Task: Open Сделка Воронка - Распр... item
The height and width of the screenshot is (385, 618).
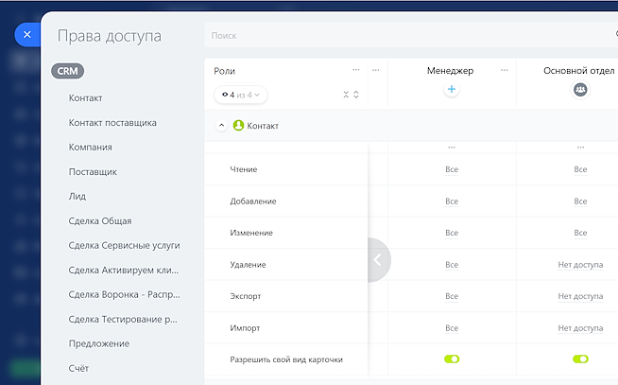Action: 124,295
